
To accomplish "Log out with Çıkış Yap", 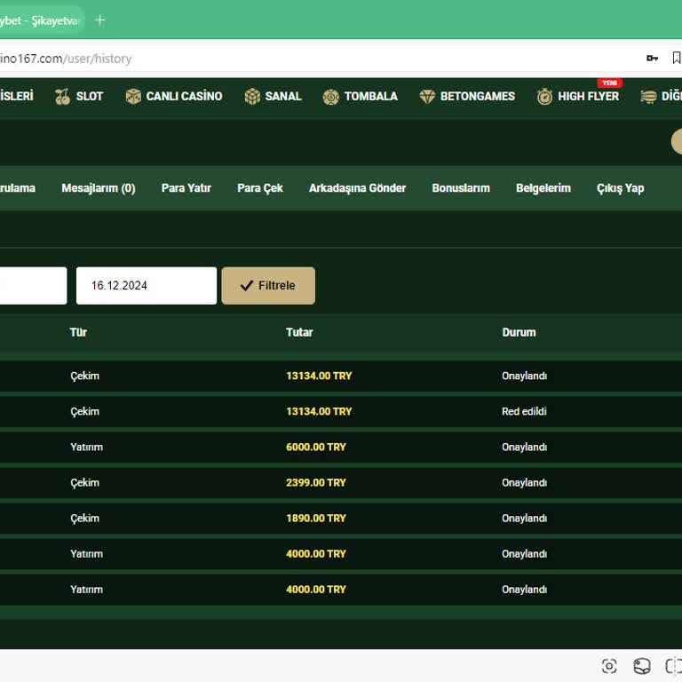I will coord(620,188).
